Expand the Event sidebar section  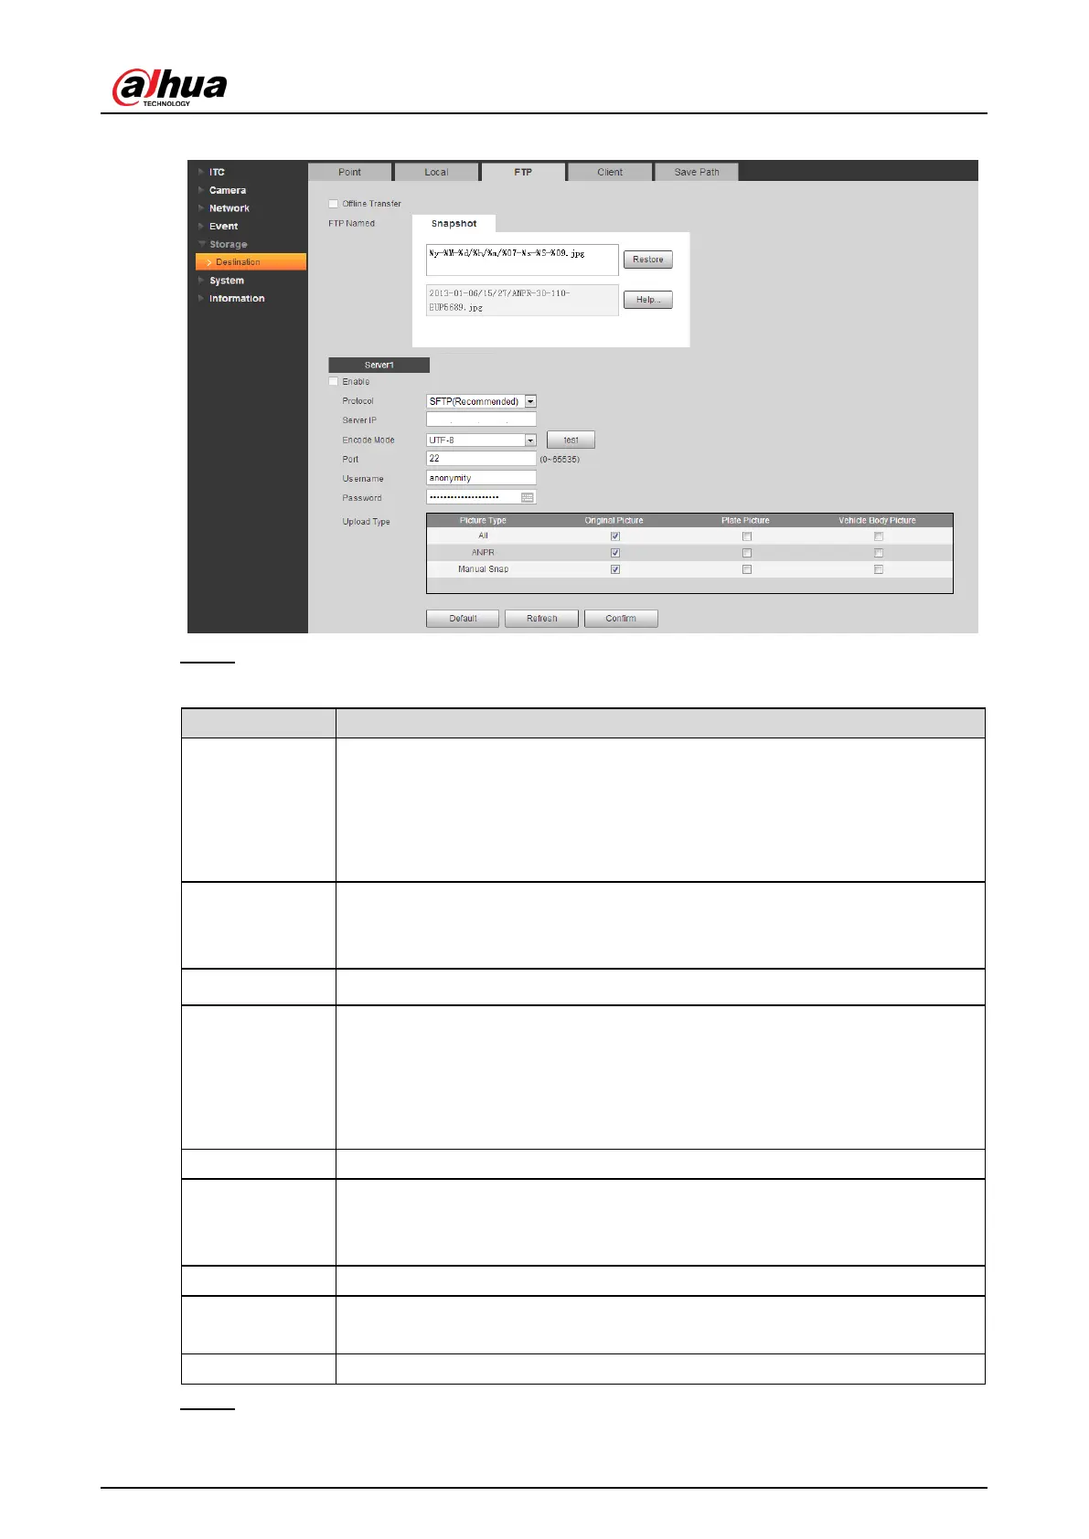[x=223, y=226]
